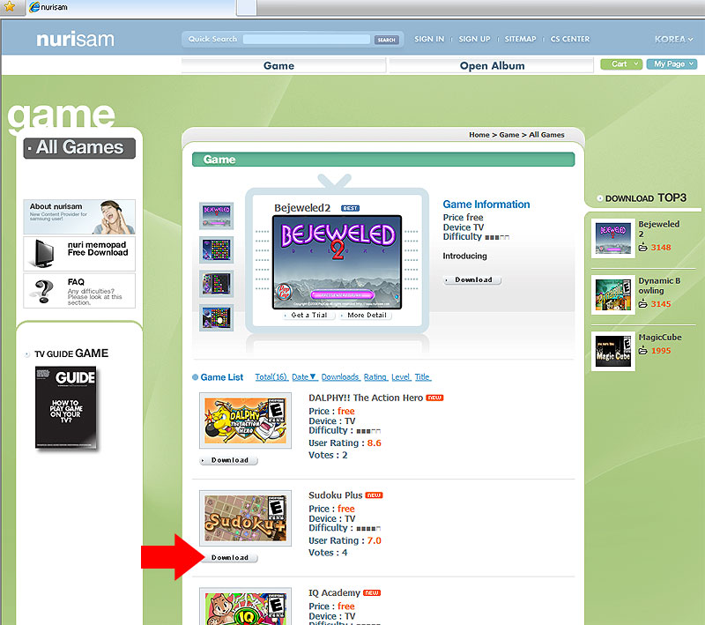Open the FAQ question mark banner
Screen dimensions: 705x625
79,291
